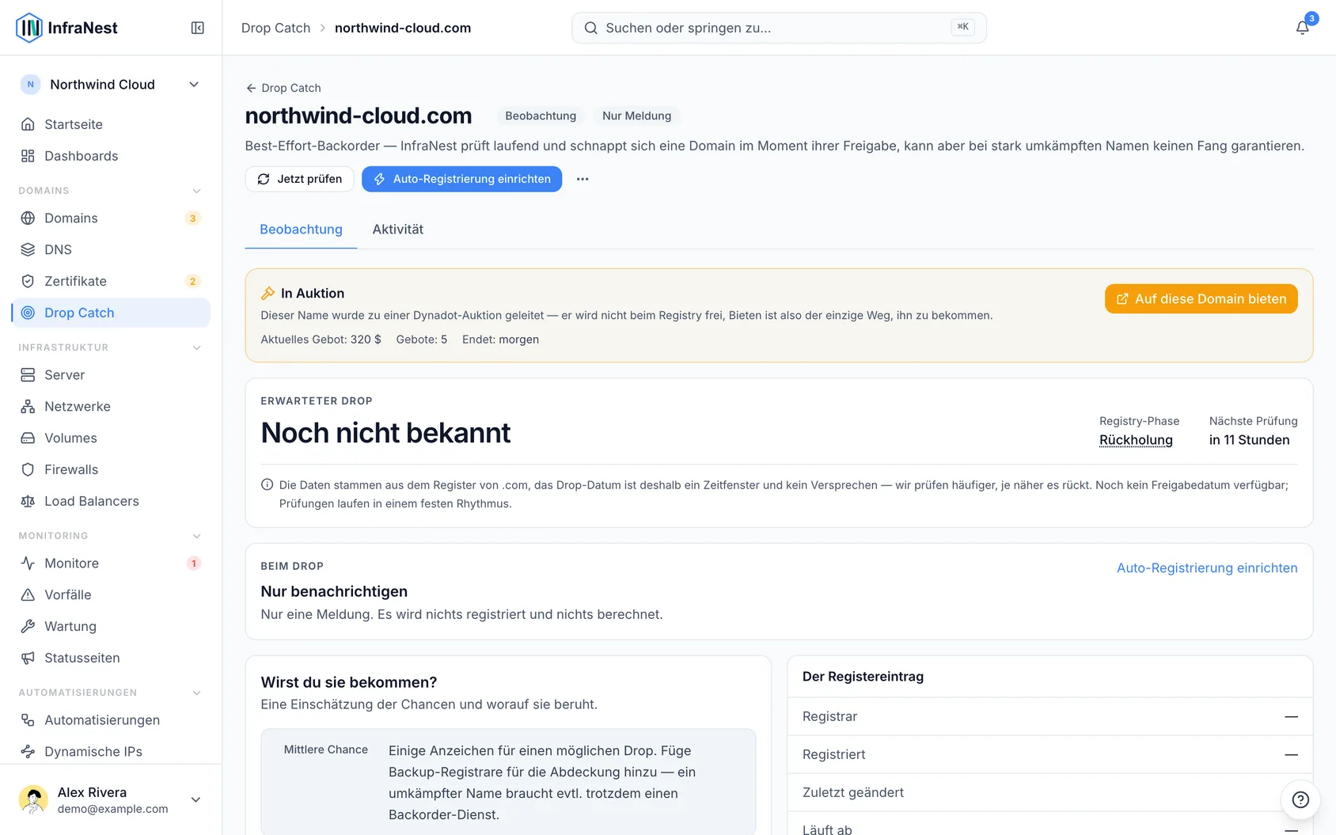Collapse the INFRASTRUKTUR sidebar section
The width and height of the screenshot is (1336, 835).
(x=197, y=347)
